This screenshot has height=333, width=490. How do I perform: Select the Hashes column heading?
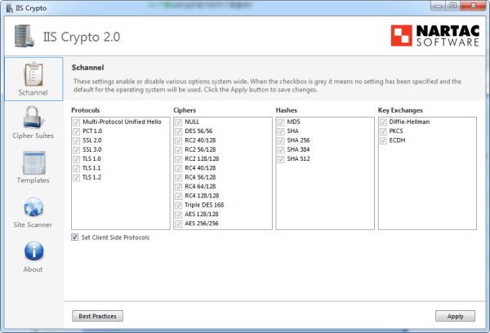click(x=287, y=110)
